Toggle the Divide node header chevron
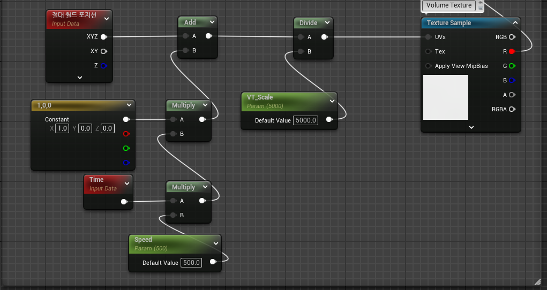 327,22
